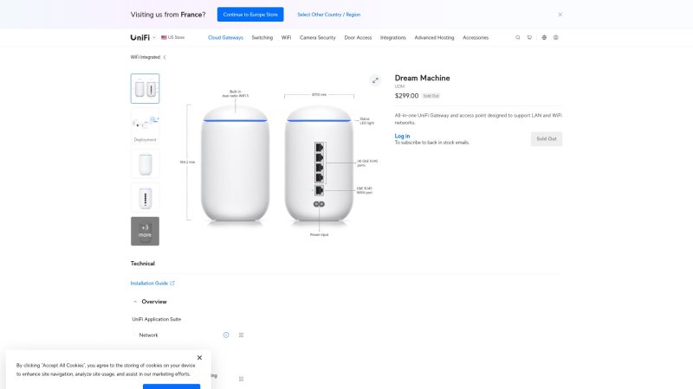Image resolution: width=693 pixels, height=389 pixels.
Task: Close the France region banner
Action: pyautogui.click(x=560, y=15)
